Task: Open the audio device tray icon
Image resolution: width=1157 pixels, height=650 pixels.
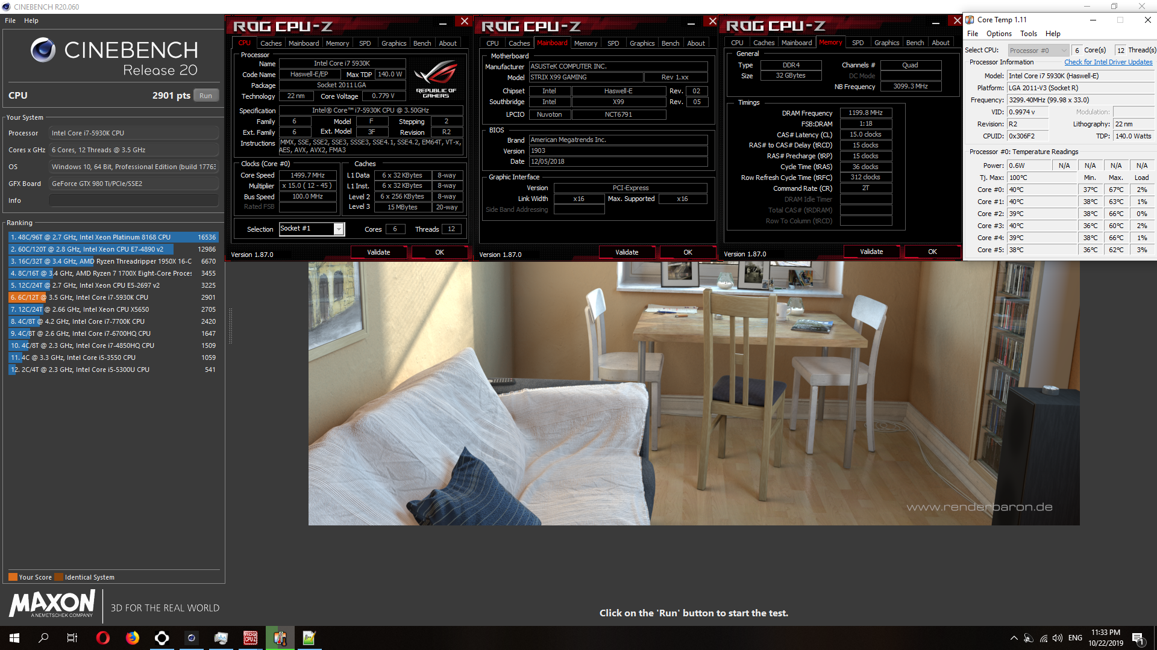Action: pos(1029,638)
